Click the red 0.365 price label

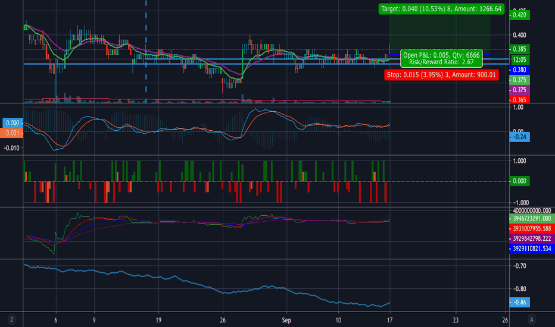(x=519, y=100)
